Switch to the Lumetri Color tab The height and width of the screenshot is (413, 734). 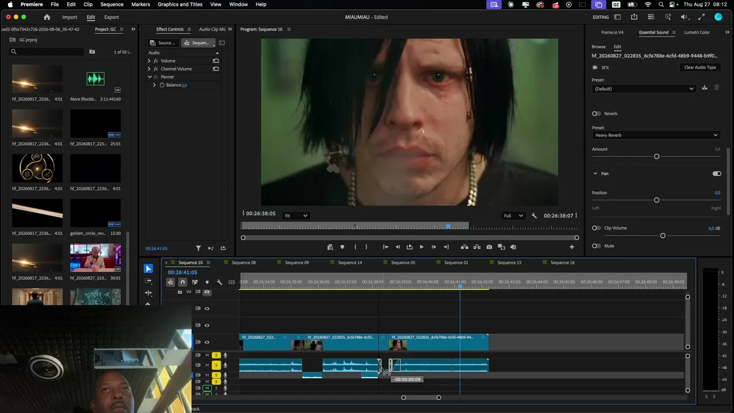[697, 33]
